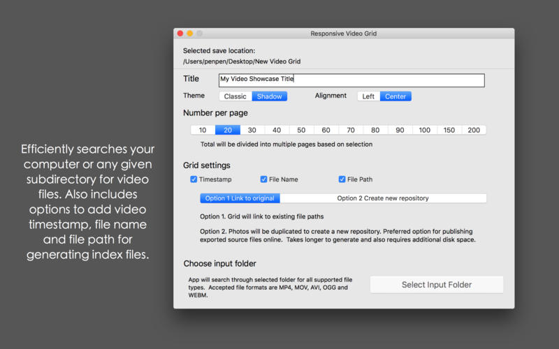This screenshot has height=349, width=559.
Task: Minimize the window with the yellow button
Action: point(189,34)
